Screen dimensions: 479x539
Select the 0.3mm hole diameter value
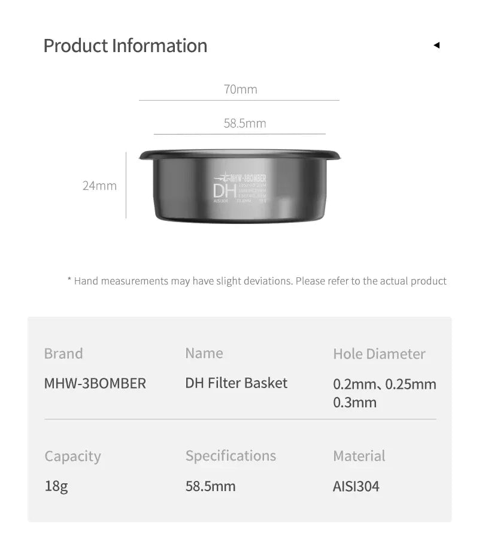pos(354,402)
